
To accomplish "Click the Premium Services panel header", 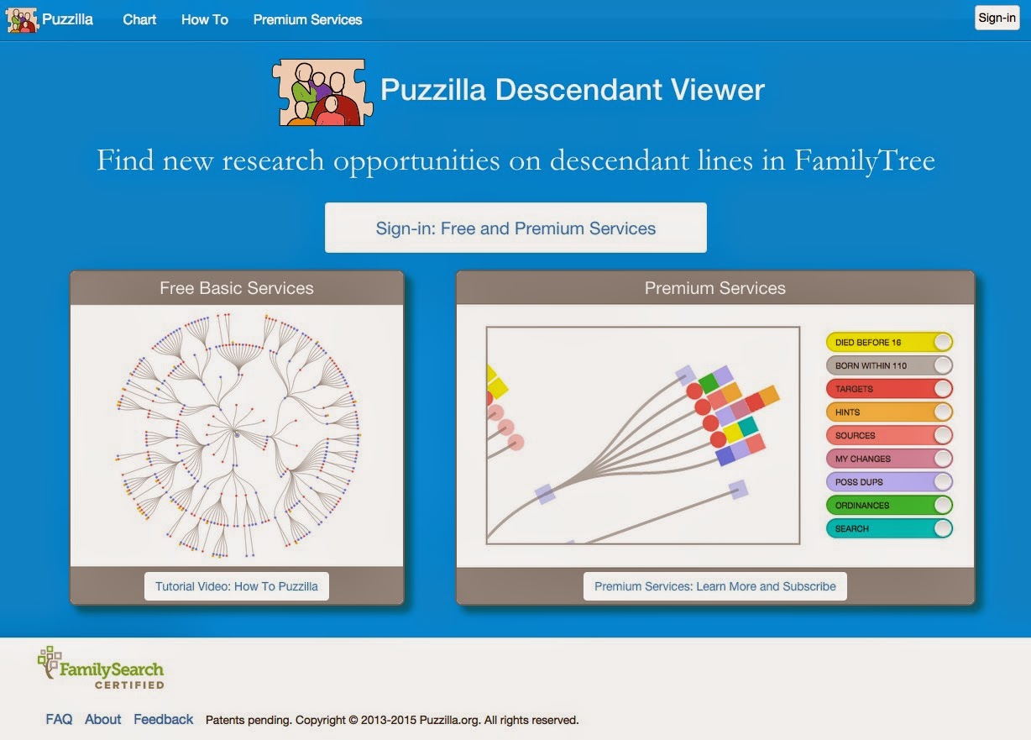I will [715, 288].
